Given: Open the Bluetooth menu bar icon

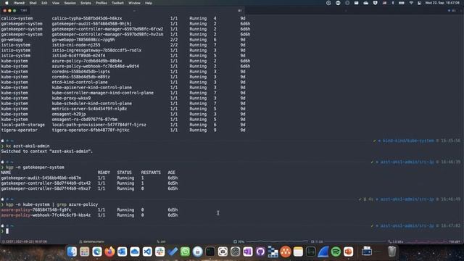Looking at the screenshot, I should tap(393, 3).
